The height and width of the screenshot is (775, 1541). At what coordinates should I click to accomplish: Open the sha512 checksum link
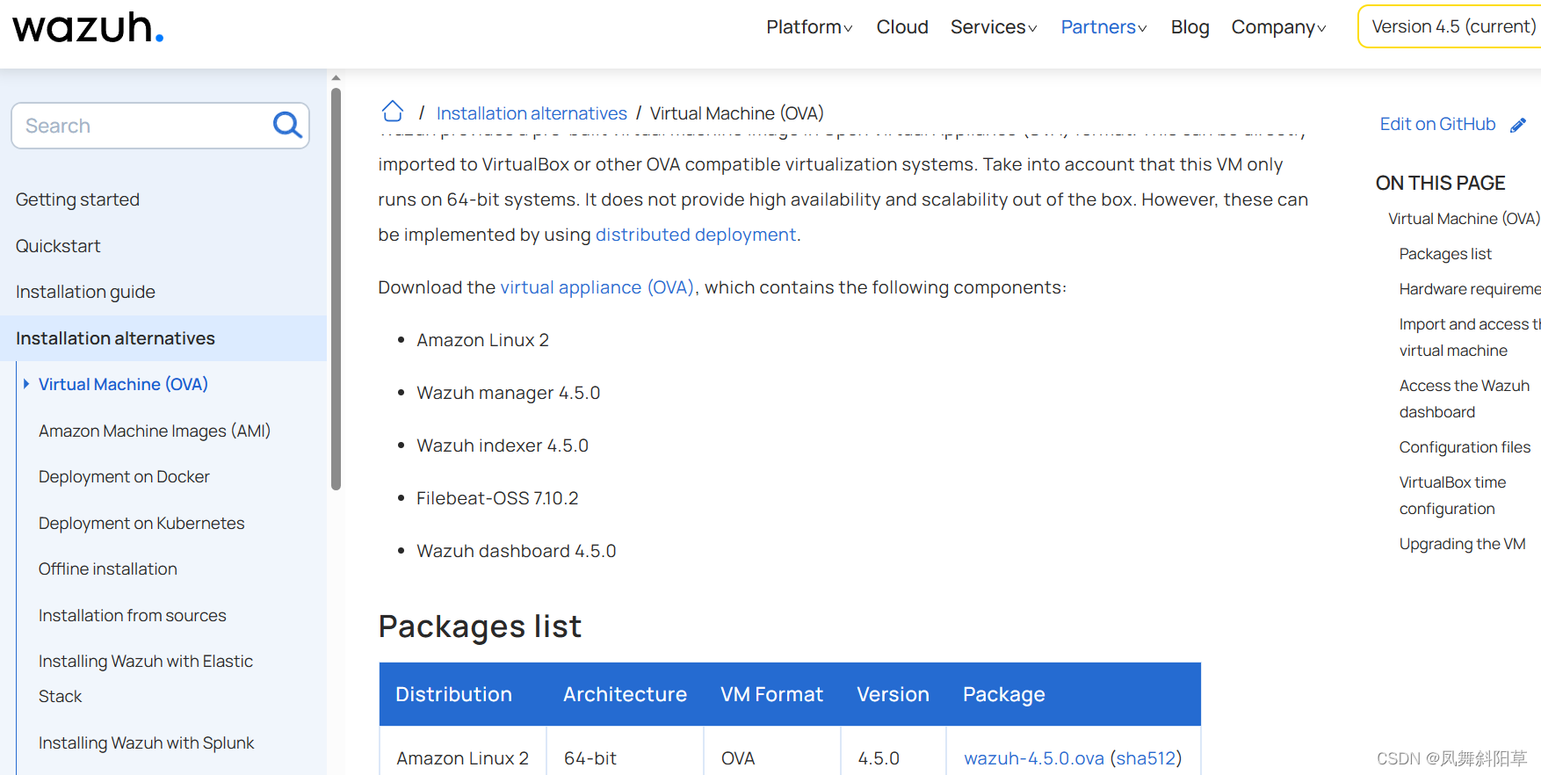pos(1147,758)
